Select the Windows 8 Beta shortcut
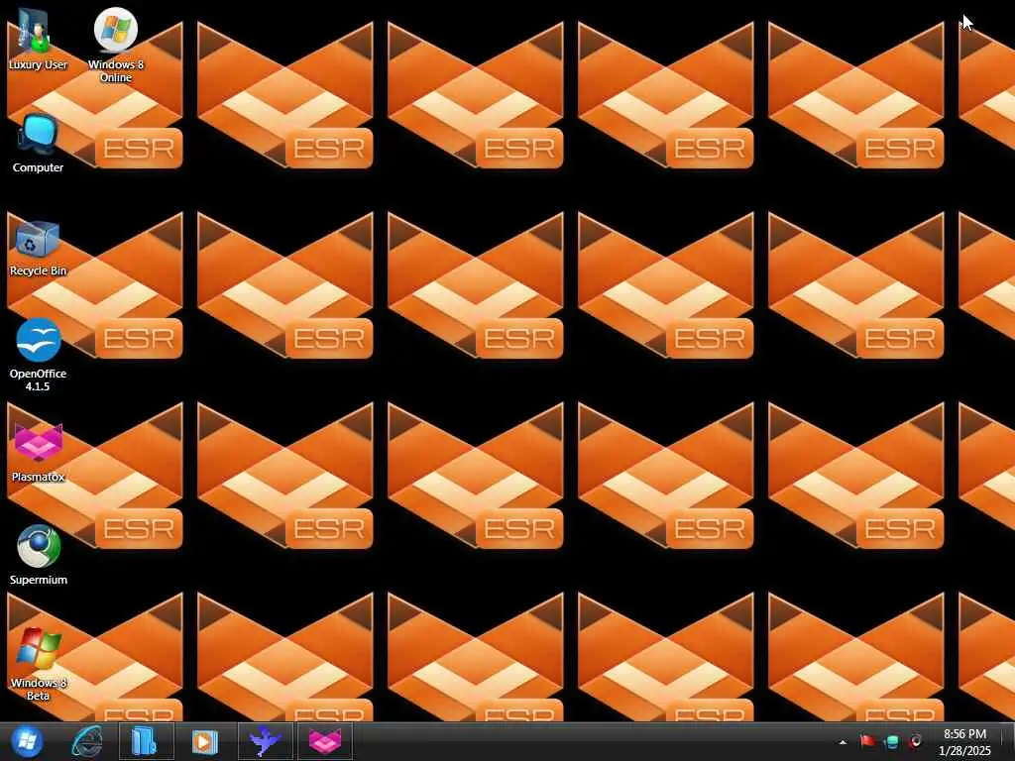The height and width of the screenshot is (761, 1015). point(38,664)
